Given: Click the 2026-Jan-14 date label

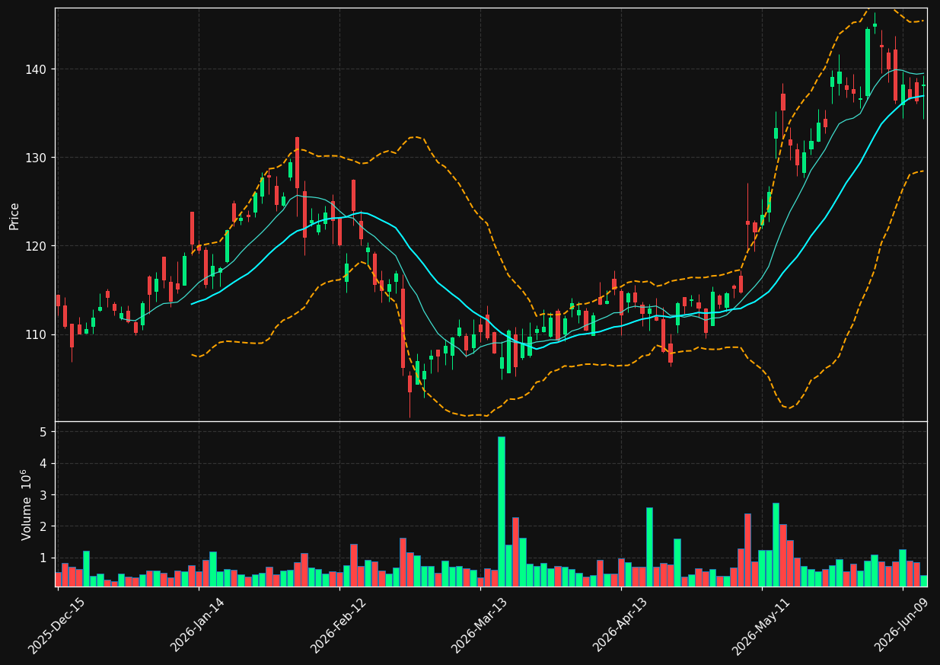Looking at the screenshot, I should [x=198, y=625].
